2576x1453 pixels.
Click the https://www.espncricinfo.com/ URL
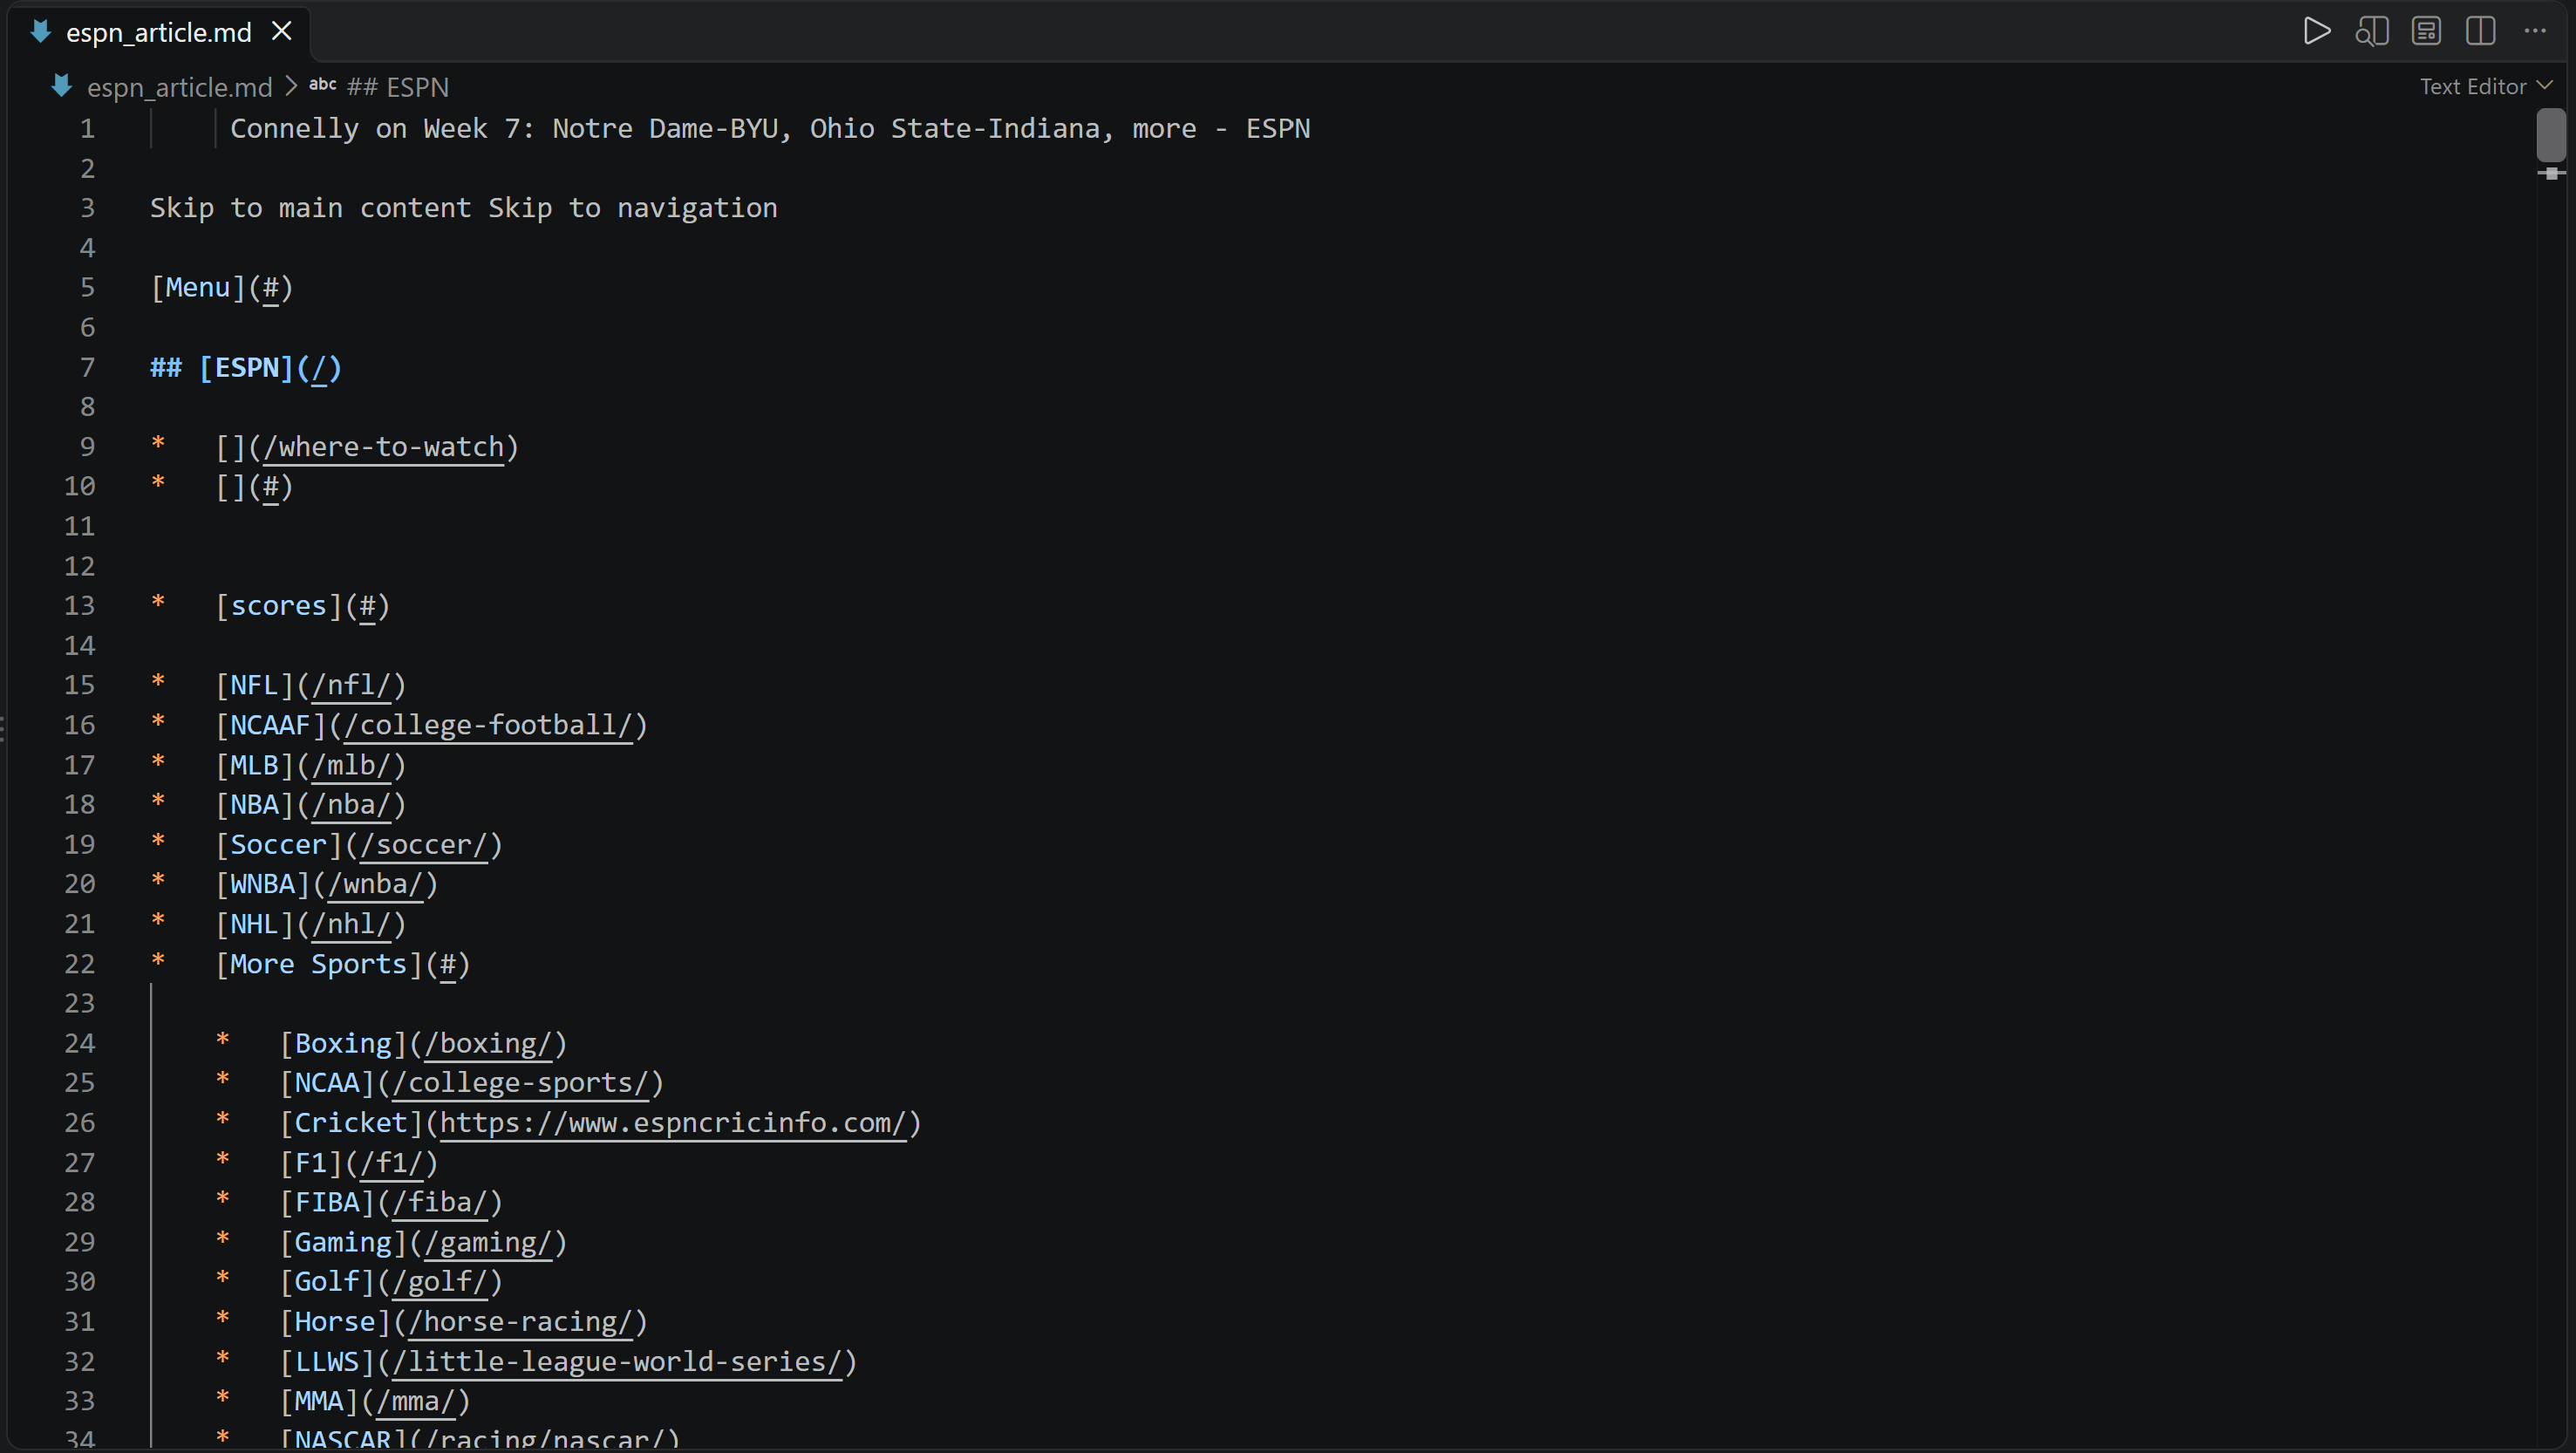coord(673,1123)
